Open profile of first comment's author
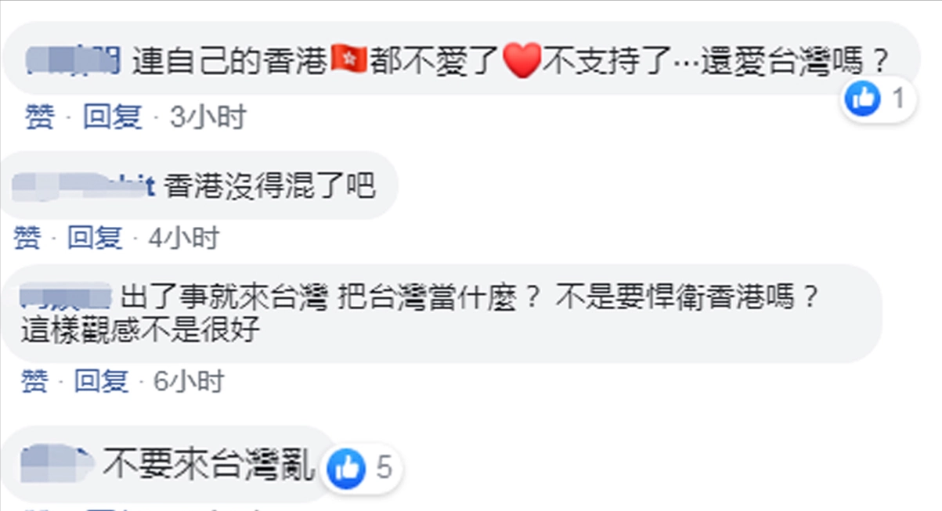This screenshot has width=942, height=511. tap(72, 60)
